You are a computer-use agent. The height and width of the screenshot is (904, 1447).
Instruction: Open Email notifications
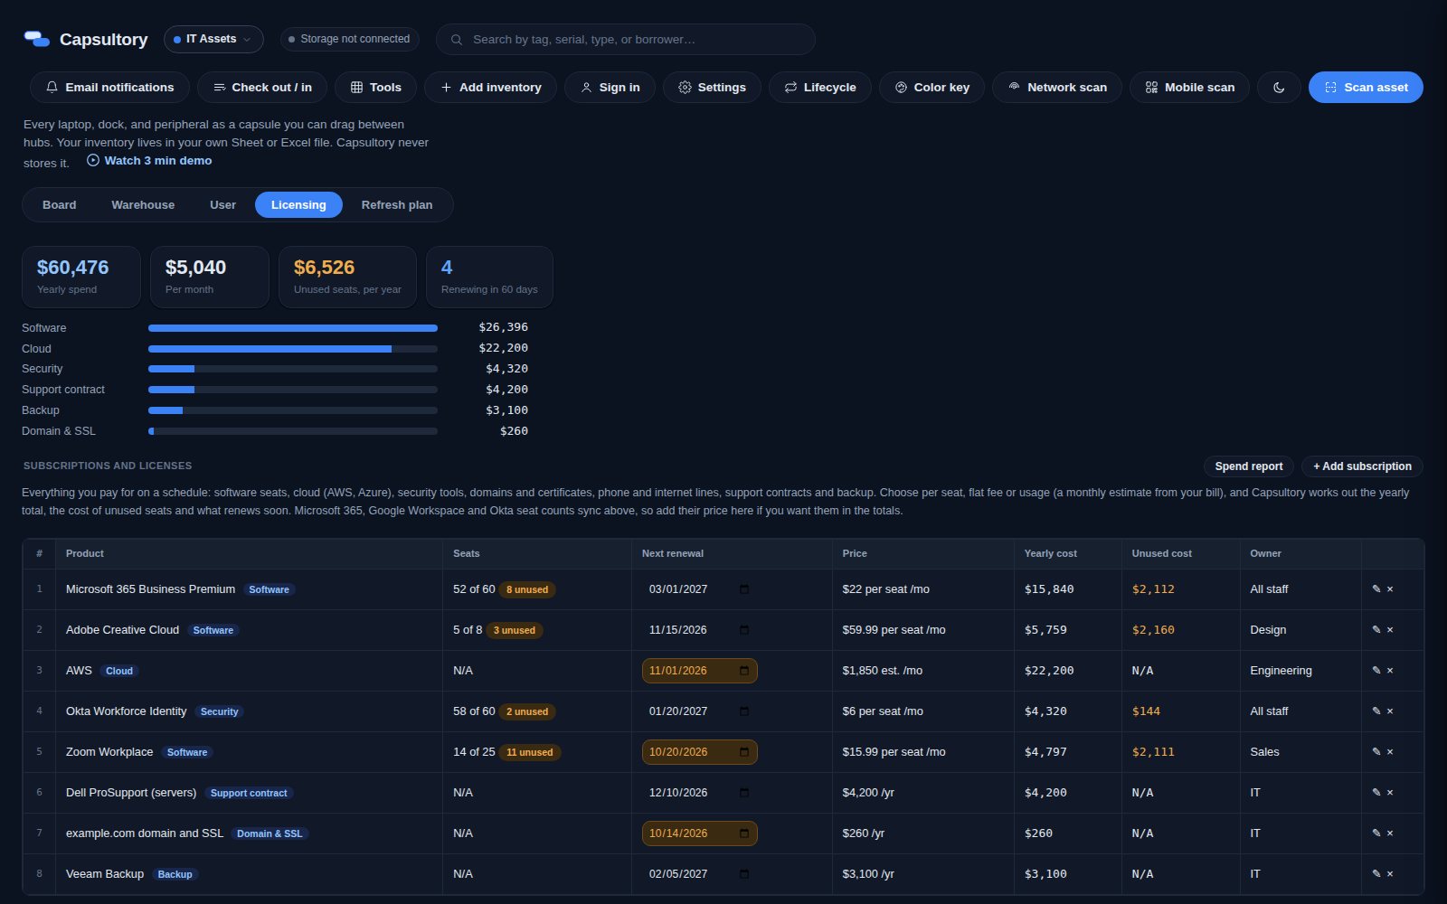109,87
